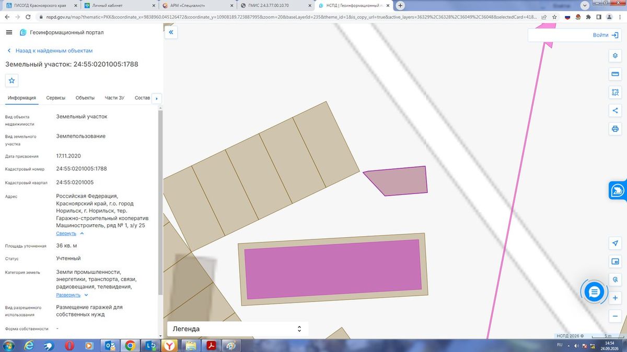
Task: Open the Части ЗУ tab
Action: (114, 98)
